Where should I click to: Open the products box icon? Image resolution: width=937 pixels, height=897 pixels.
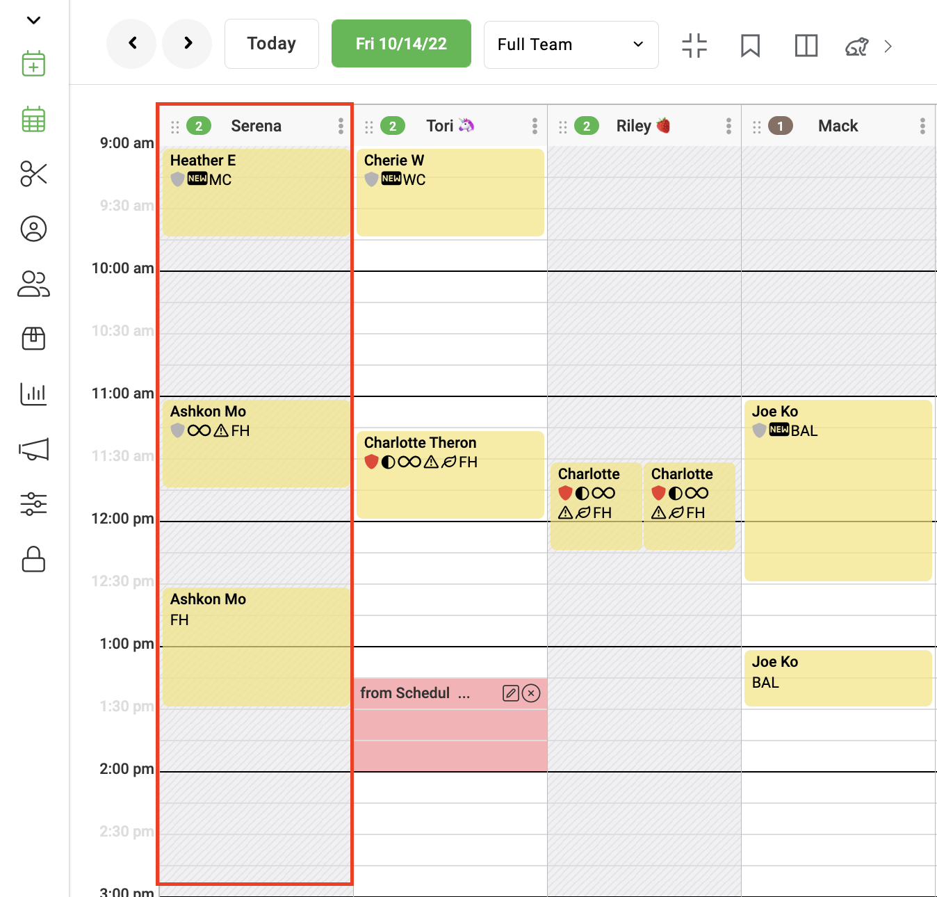[33, 339]
